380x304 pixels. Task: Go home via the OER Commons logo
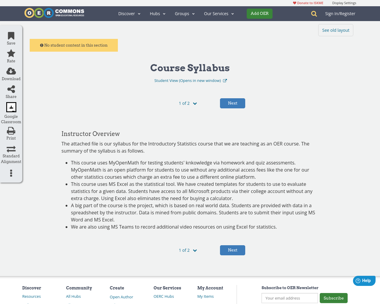click(x=54, y=13)
